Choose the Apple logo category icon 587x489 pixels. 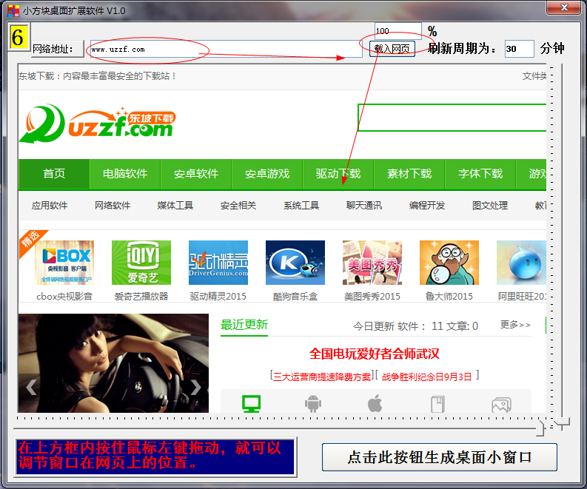pyautogui.click(x=375, y=403)
